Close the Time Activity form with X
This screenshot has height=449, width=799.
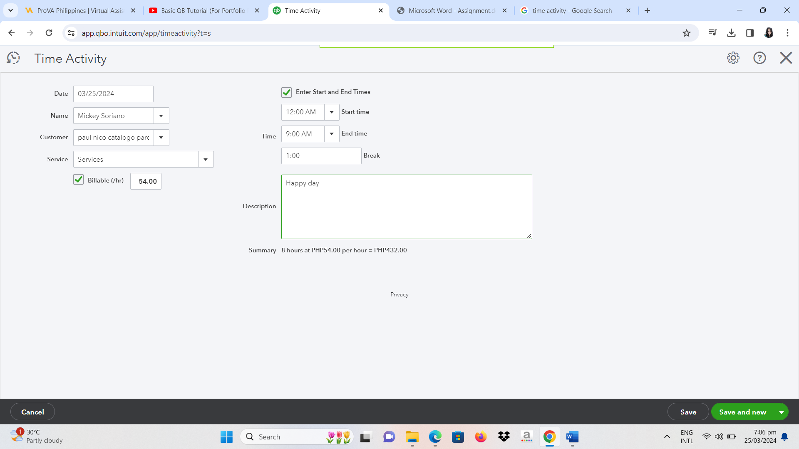coord(786,58)
